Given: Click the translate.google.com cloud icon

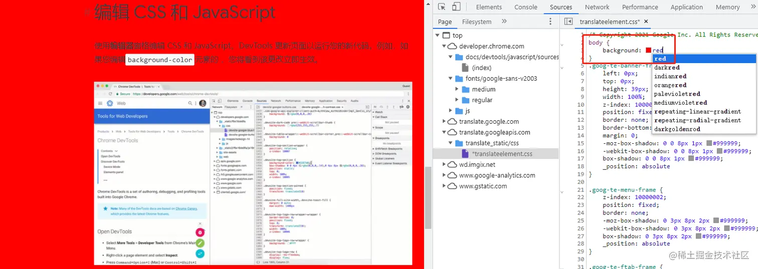Looking at the screenshot, I should pos(452,121).
